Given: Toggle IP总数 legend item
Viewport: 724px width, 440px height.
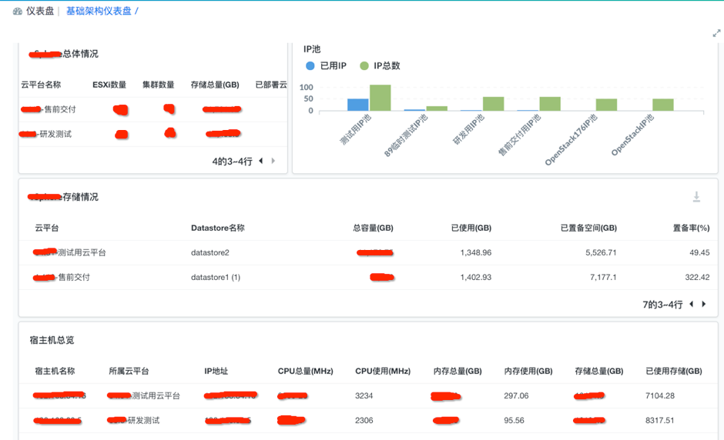Looking at the screenshot, I should point(380,66).
